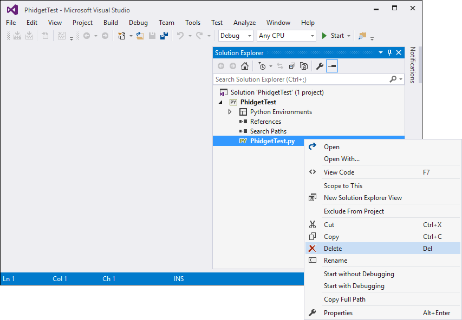Viewport: 462px width, 320px height.
Task: Toggle Show All Files in Solution Explorer
Action: 304,66
